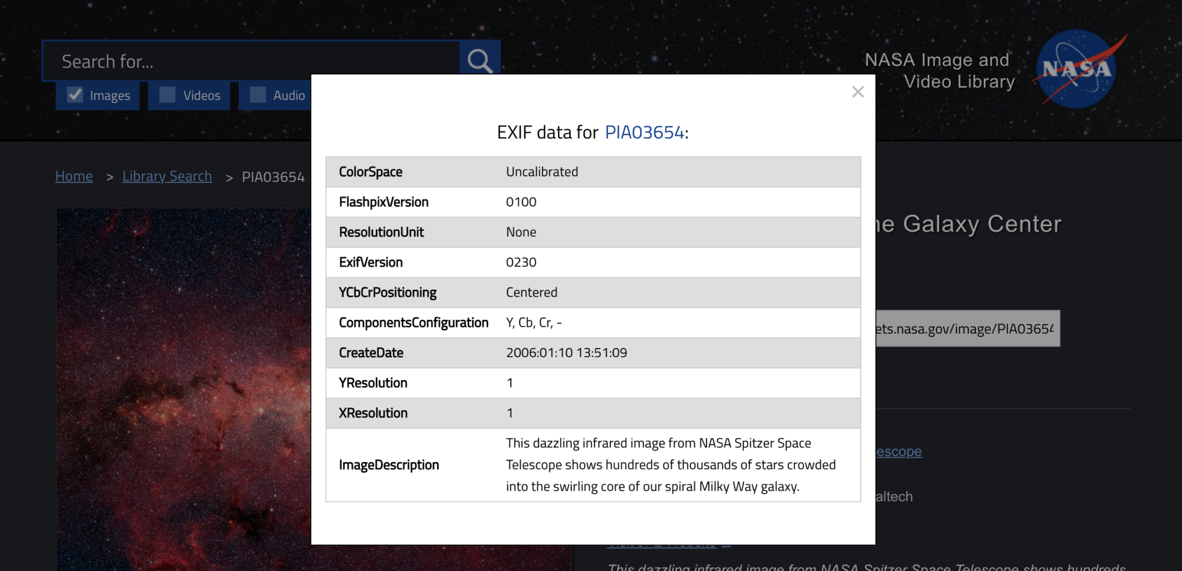The image size is (1182, 571).
Task: Select the FlashpixVersion table row
Action: 593,202
